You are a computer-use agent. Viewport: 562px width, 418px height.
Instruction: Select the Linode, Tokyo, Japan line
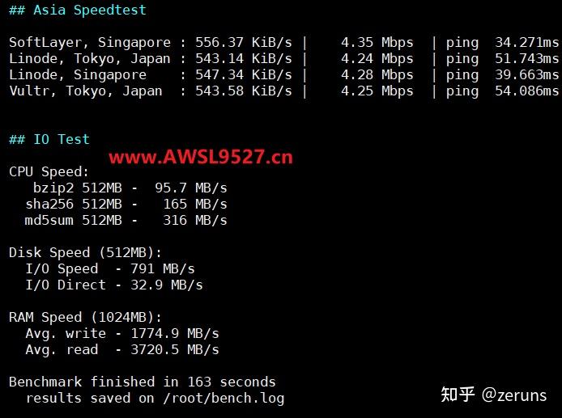tap(283, 58)
